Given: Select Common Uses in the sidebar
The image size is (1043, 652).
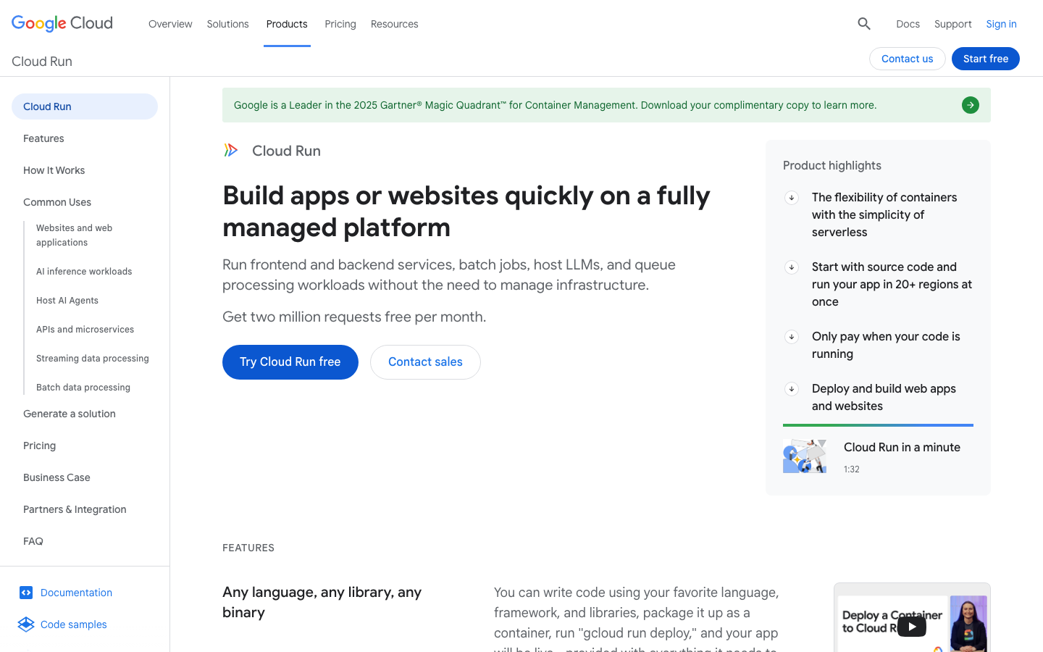Looking at the screenshot, I should click(57, 202).
